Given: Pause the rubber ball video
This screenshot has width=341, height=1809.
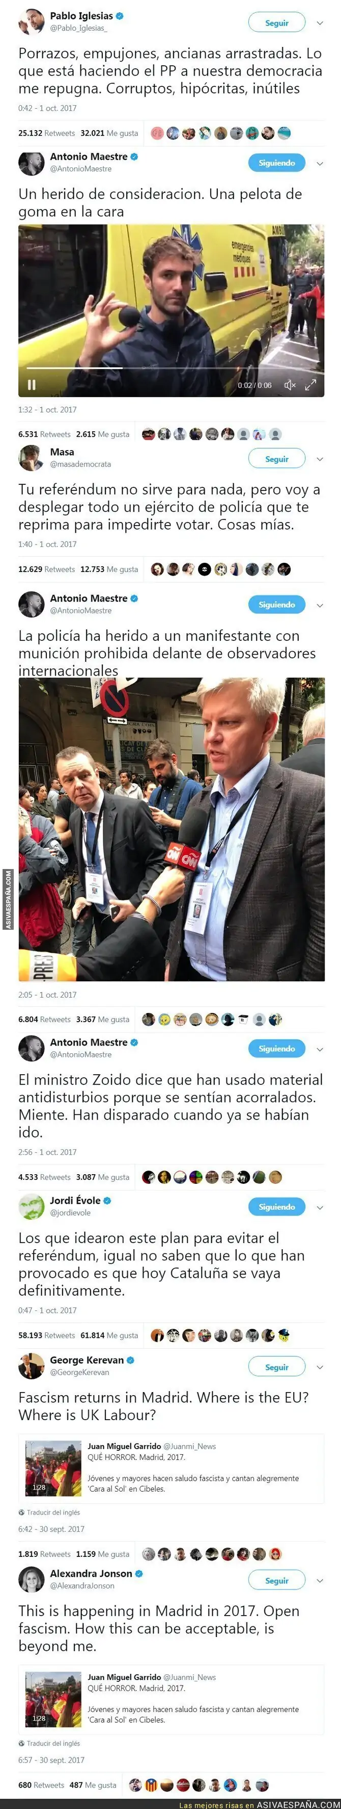Looking at the screenshot, I should (x=32, y=385).
